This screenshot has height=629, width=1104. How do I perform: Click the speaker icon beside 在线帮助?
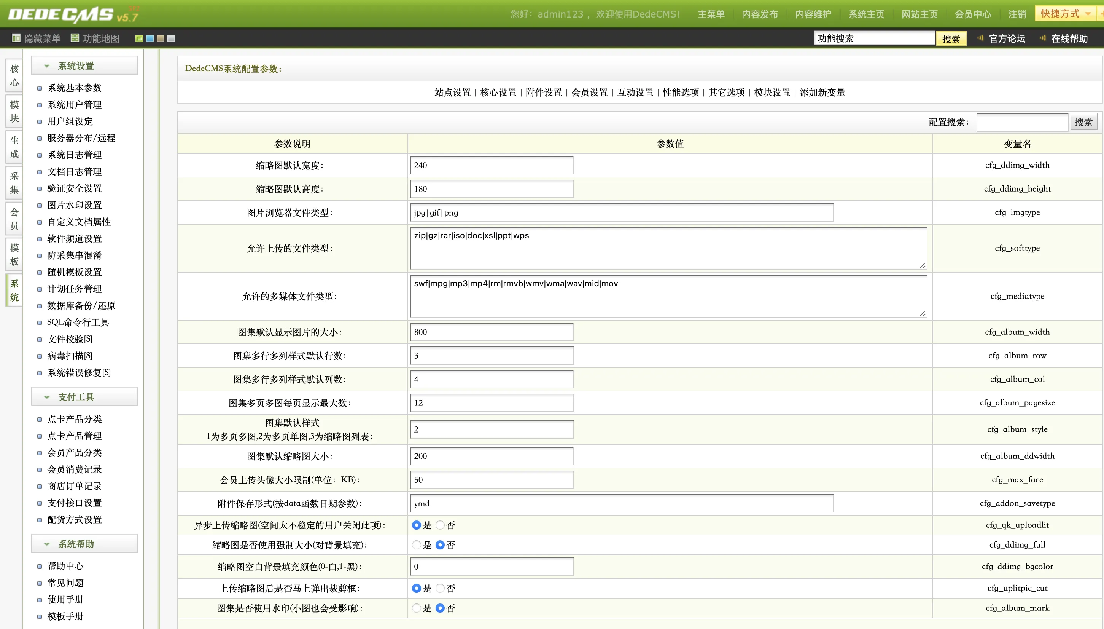coord(1043,38)
